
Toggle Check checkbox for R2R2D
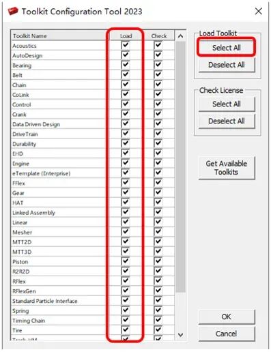coord(158,271)
